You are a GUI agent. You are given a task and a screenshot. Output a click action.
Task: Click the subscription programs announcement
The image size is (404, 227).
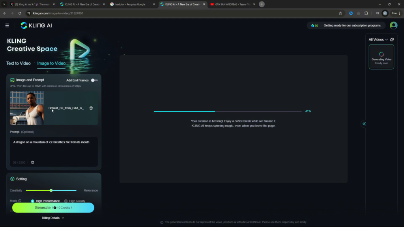point(352,26)
